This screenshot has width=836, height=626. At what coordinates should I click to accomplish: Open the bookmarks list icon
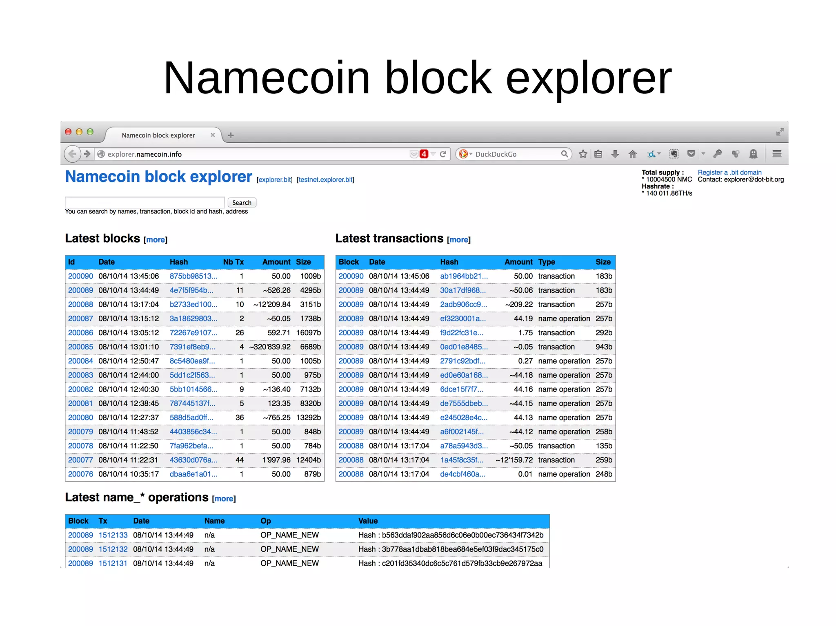(x=598, y=154)
